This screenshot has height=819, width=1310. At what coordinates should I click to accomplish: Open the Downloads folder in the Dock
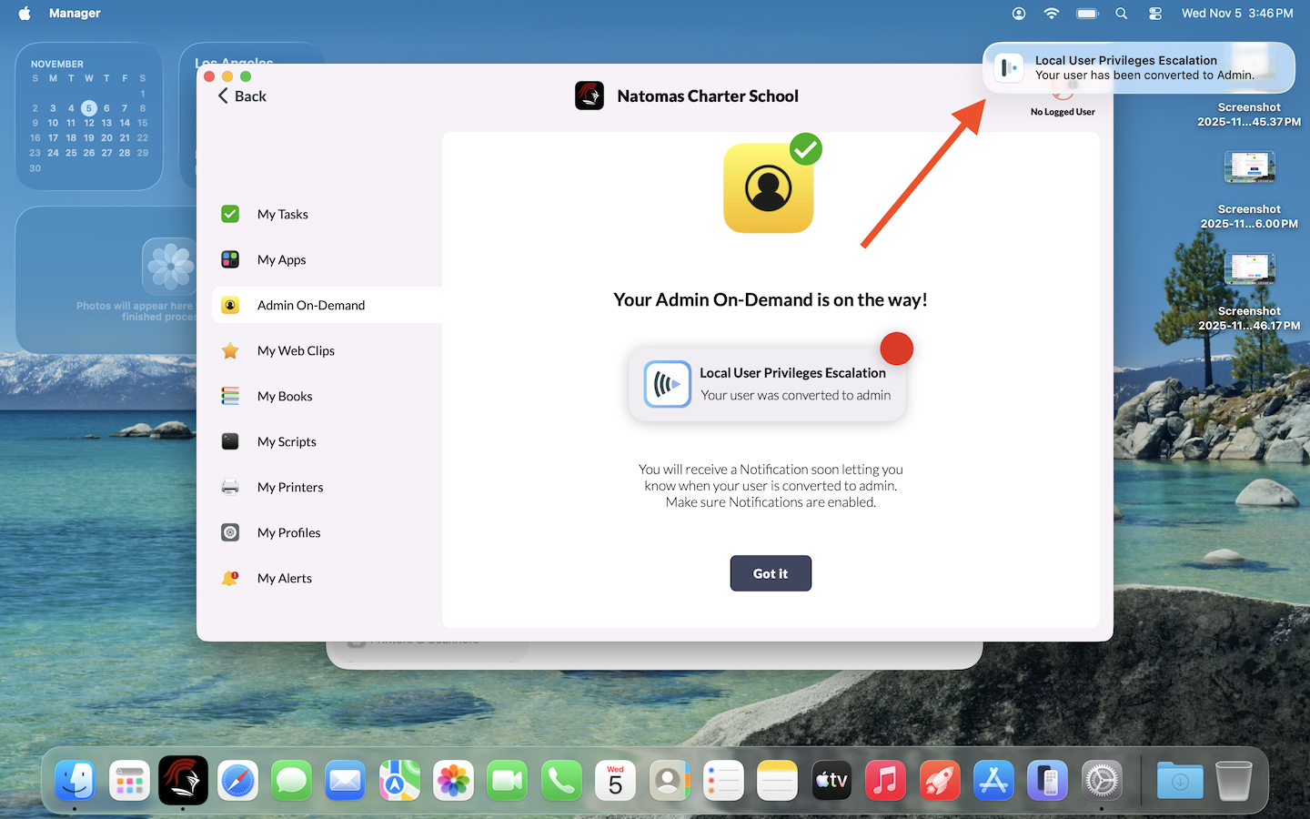(x=1180, y=781)
